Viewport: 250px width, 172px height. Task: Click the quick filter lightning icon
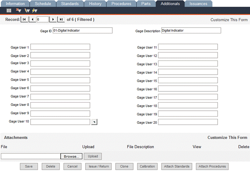click(35, 11)
